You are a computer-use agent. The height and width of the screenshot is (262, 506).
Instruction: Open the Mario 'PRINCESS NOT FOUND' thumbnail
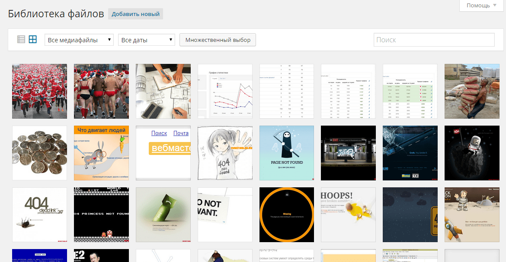[101, 215]
